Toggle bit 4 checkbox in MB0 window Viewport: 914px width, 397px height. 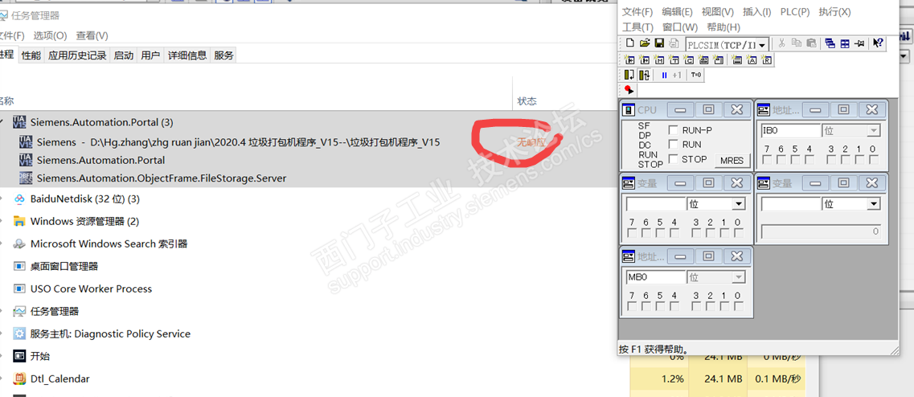tap(674, 307)
